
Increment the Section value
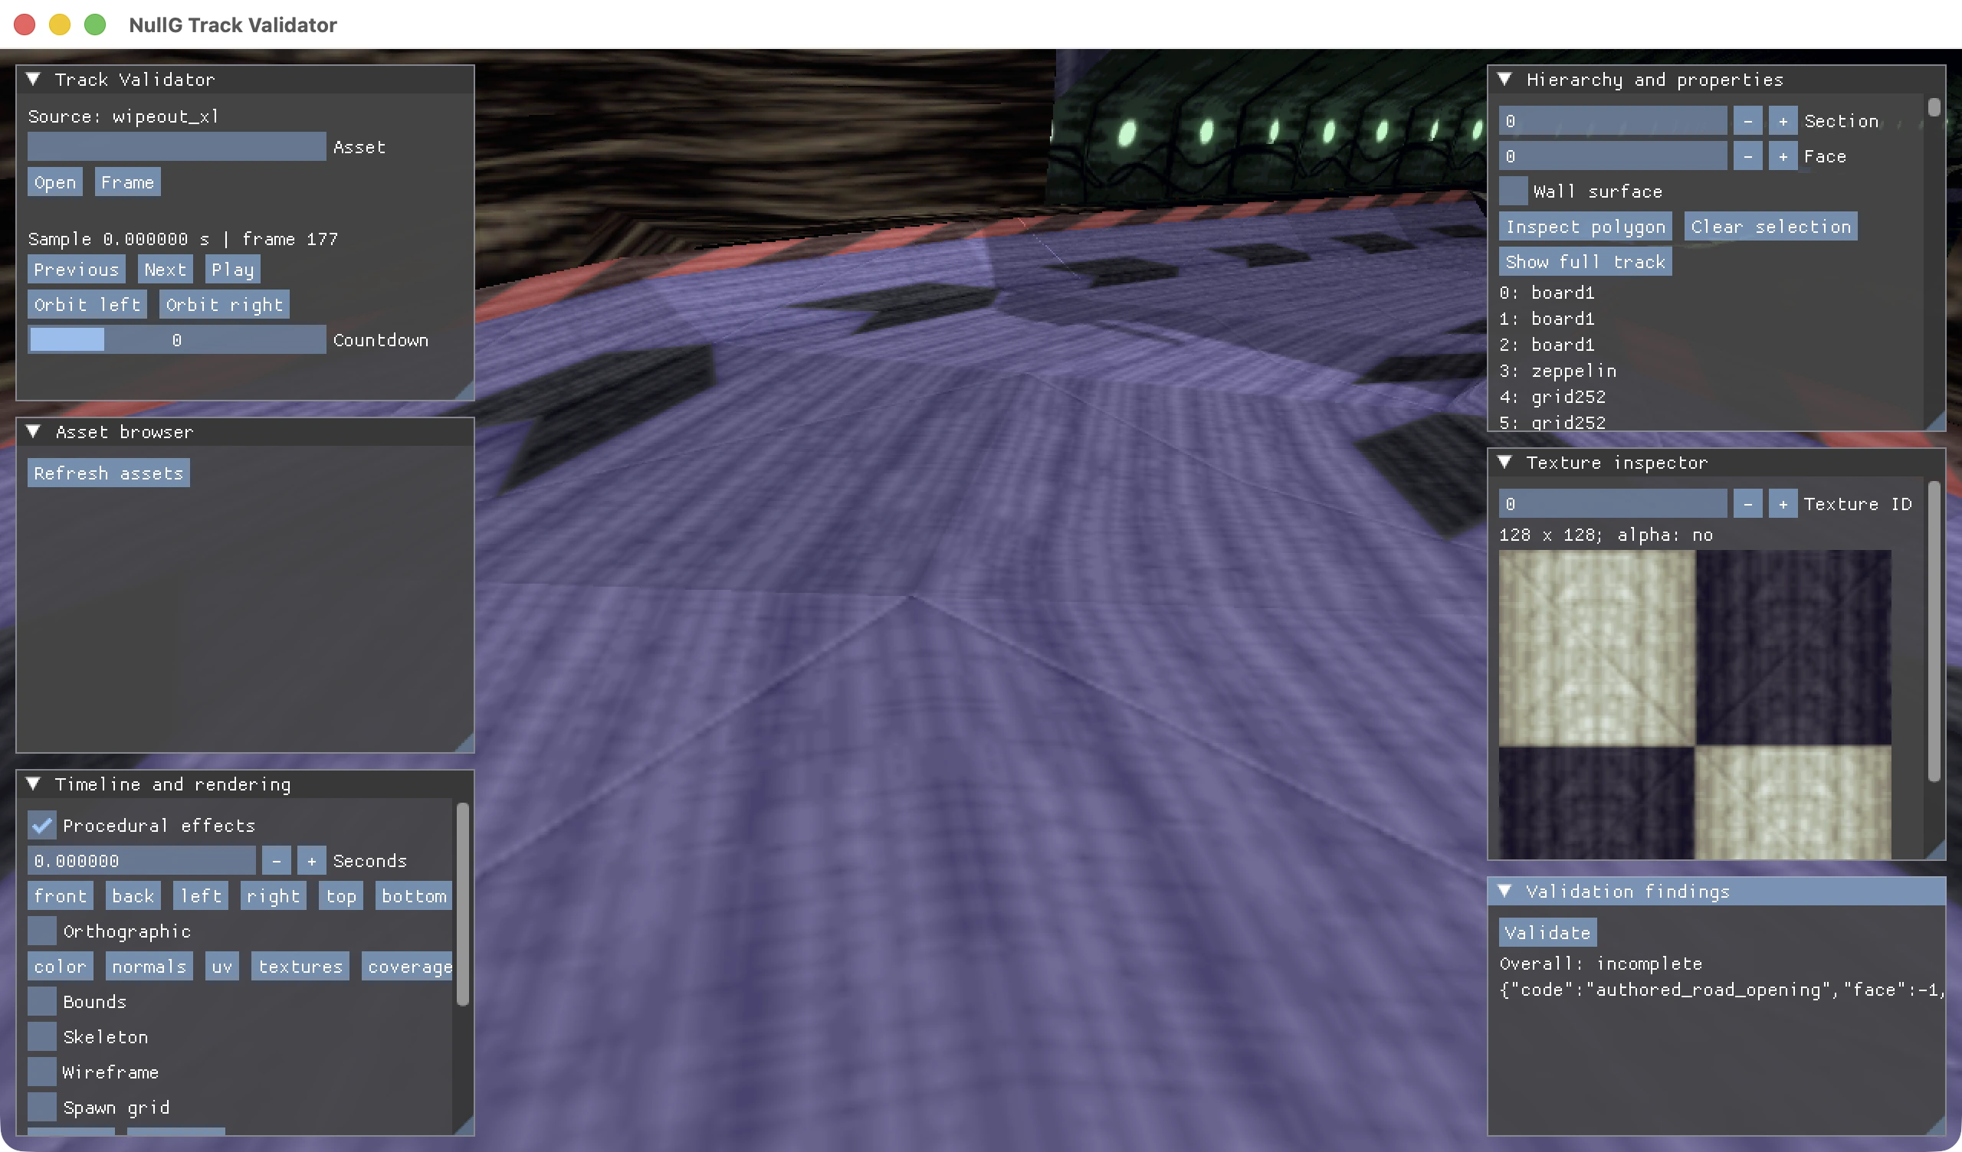[x=1783, y=121]
